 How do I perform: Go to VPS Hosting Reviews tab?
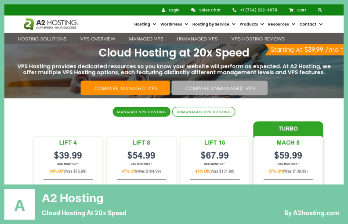click(258, 39)
